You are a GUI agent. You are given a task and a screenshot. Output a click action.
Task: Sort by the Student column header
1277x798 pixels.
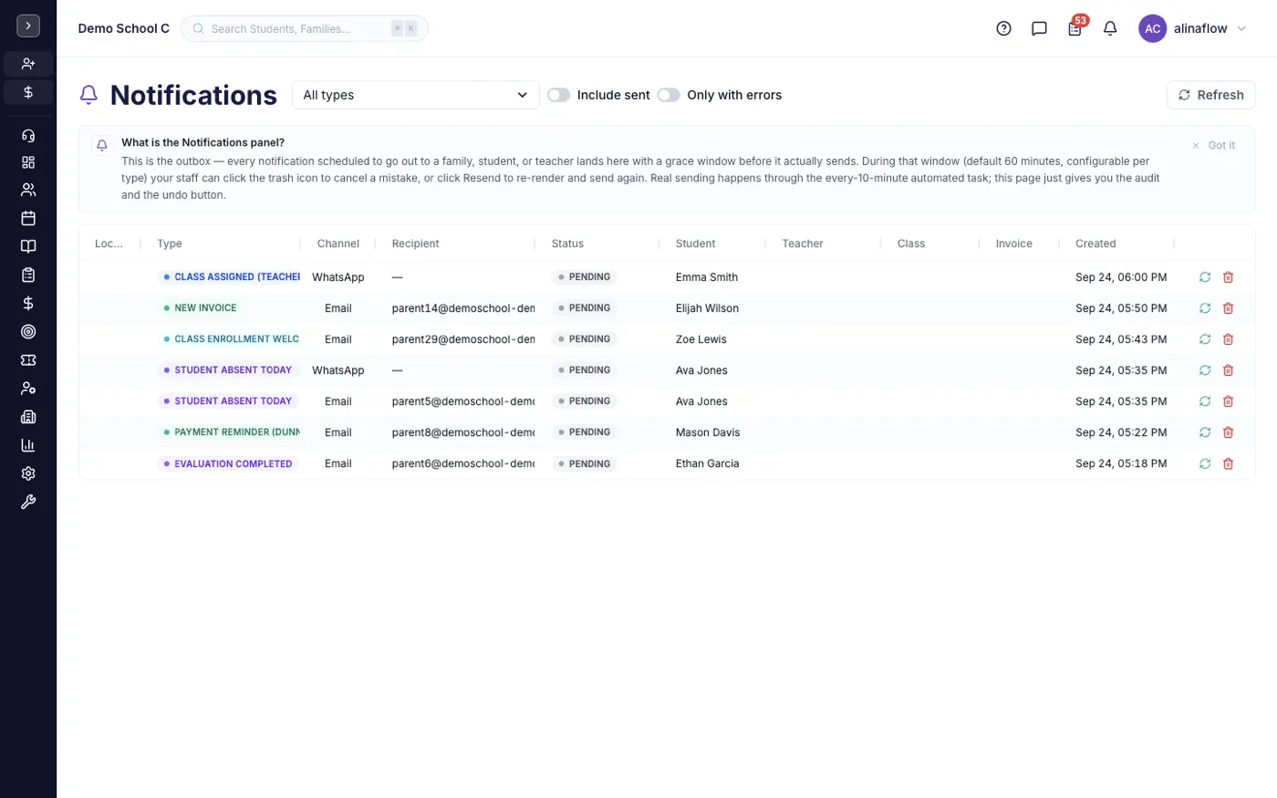[695, 244]
